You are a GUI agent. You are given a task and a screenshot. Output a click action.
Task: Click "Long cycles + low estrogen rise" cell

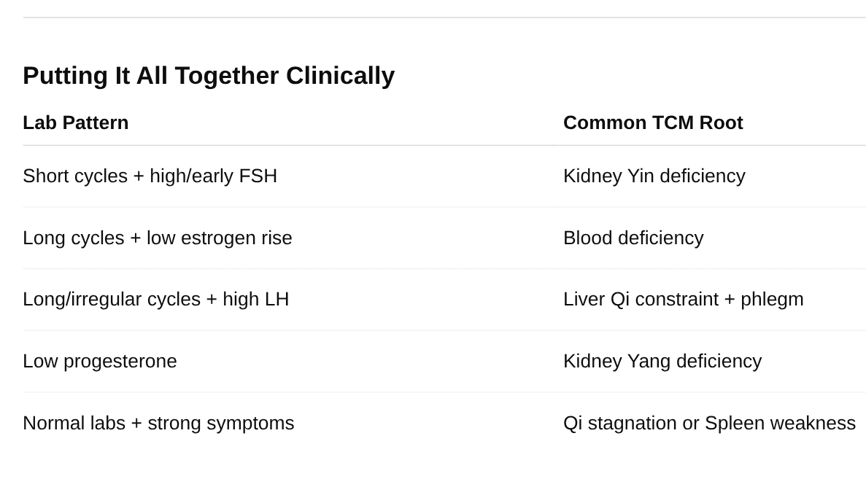[x=157, y=238]
